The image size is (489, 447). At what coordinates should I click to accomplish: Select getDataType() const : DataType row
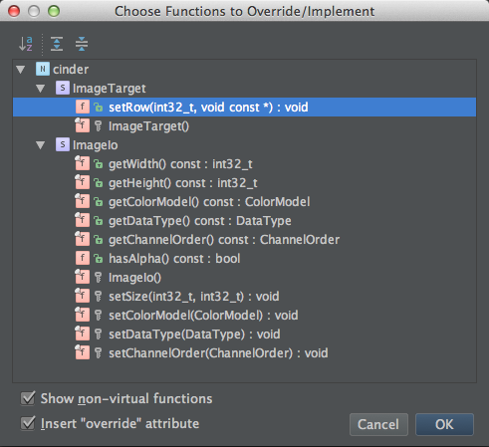244,221
